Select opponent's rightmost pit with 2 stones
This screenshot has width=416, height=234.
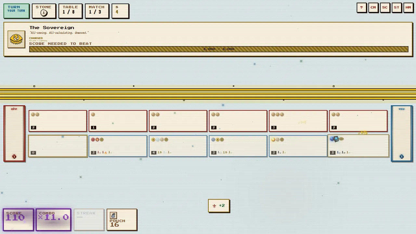[x=358, y=121]
